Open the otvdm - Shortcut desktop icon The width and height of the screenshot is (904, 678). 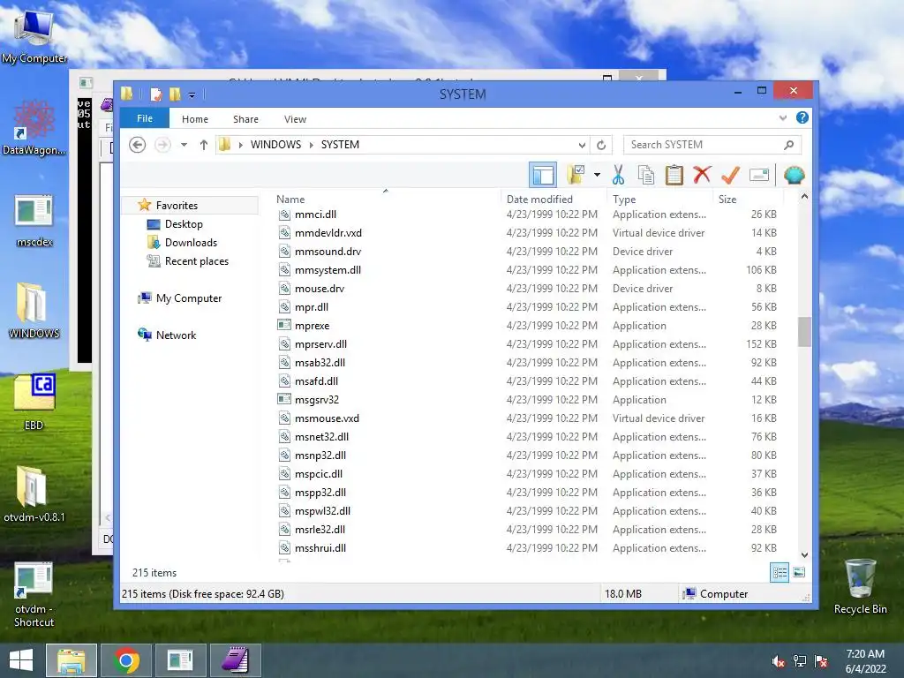34,594
